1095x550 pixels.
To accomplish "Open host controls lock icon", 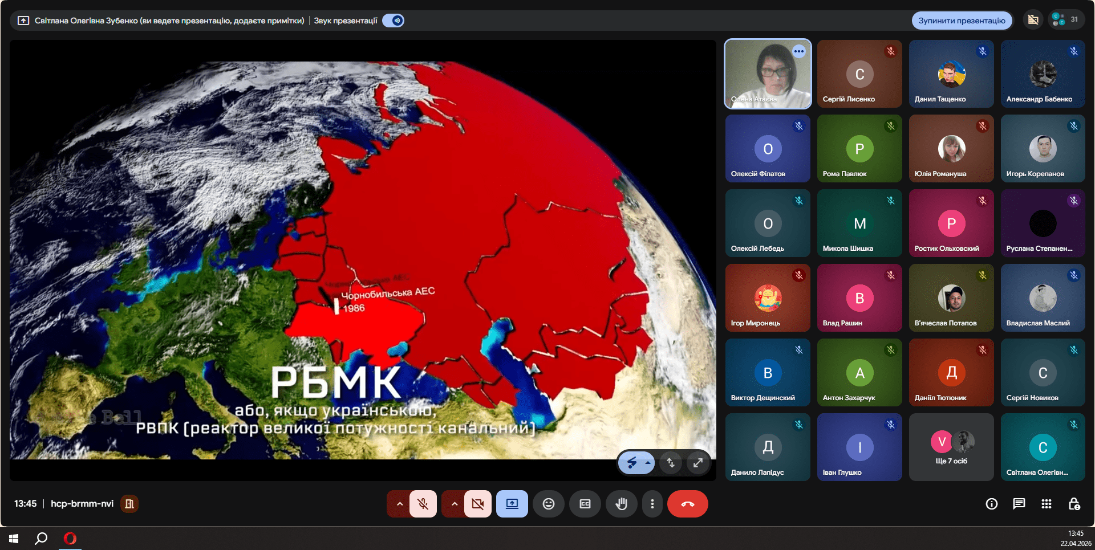I will (x=1073, y=504).
